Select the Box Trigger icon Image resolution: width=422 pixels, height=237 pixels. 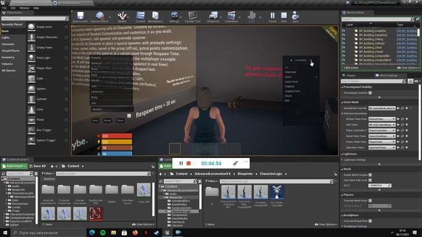[32, 130]
